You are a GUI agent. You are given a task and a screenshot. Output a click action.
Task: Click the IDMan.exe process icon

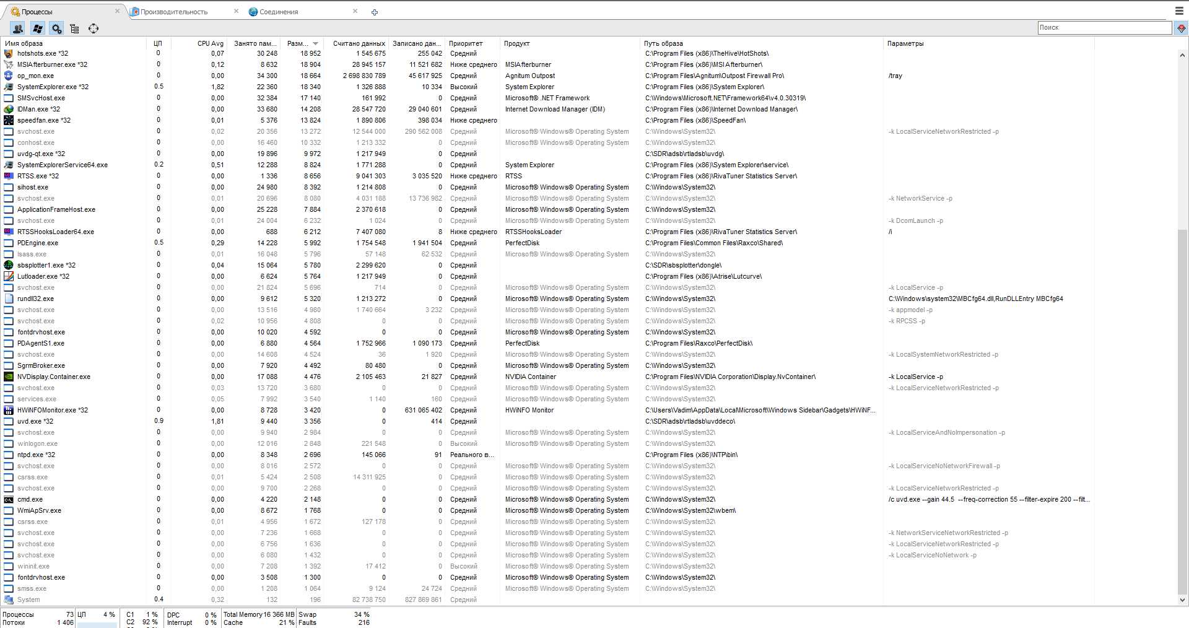pyautogui.click(x=9, y=109)
